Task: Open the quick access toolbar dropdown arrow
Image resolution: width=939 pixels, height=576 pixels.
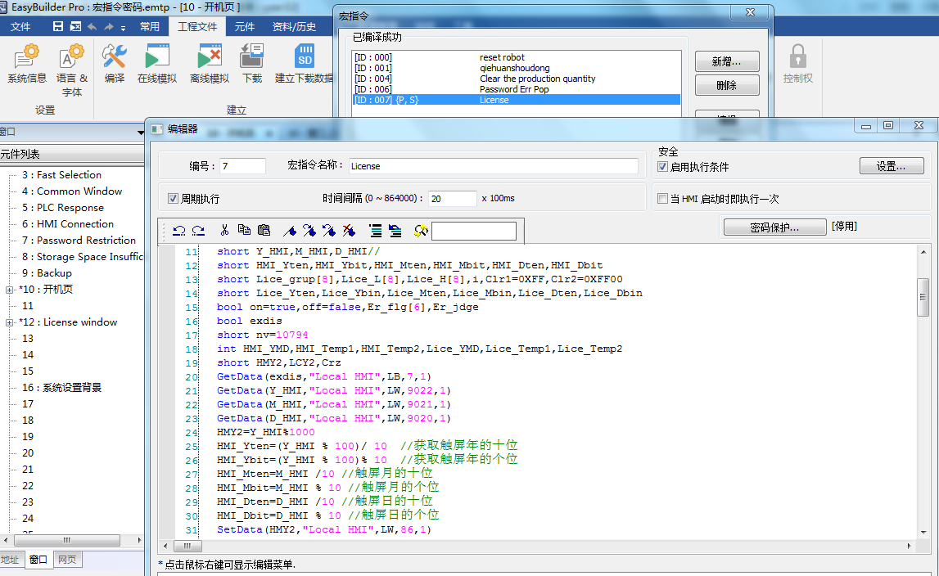Action: (x=123, y=27)
